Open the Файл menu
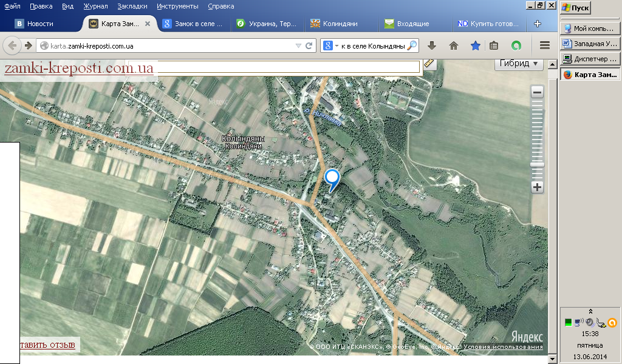622x364 pixels. coord(12,6)
